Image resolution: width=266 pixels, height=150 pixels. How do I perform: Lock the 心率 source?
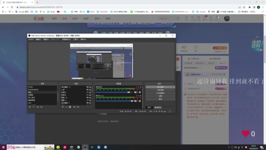90,90
